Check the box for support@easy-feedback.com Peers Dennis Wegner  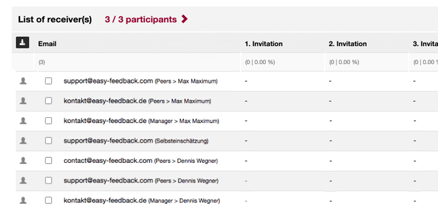tap(48, 180)
